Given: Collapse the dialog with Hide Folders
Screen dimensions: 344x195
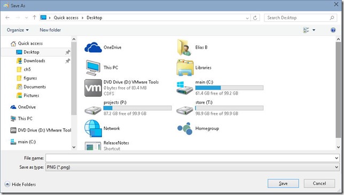Looking at the screenshot, I should coord(20,184).
